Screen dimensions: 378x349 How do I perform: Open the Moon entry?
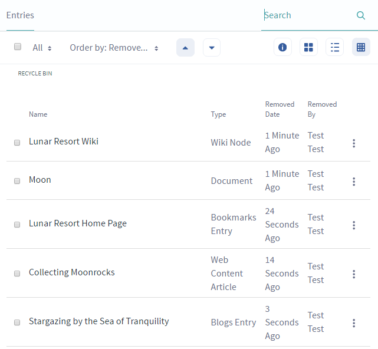pos(40,180)
